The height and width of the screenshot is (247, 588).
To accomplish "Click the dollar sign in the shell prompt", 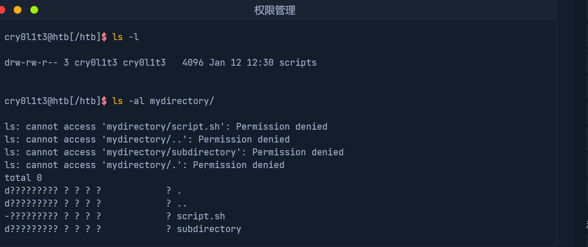I will (x=104, y=37).
